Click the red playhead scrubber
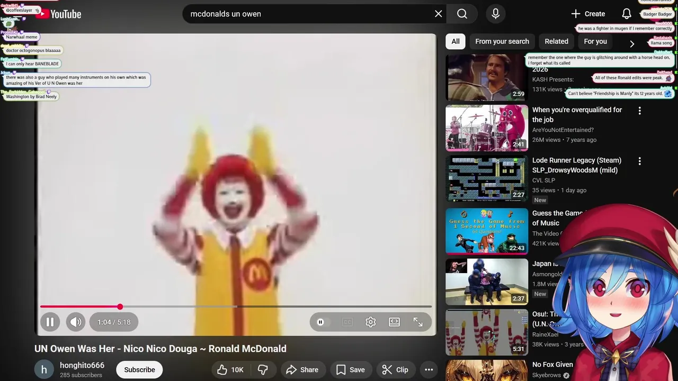Screen dimensions: 678x381 click(120, 306)
